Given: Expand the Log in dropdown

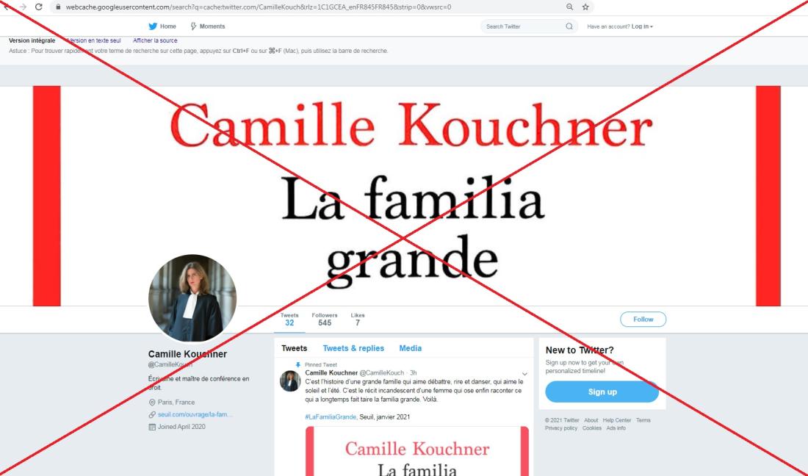Looking at the screenshot, I should 642,26.
